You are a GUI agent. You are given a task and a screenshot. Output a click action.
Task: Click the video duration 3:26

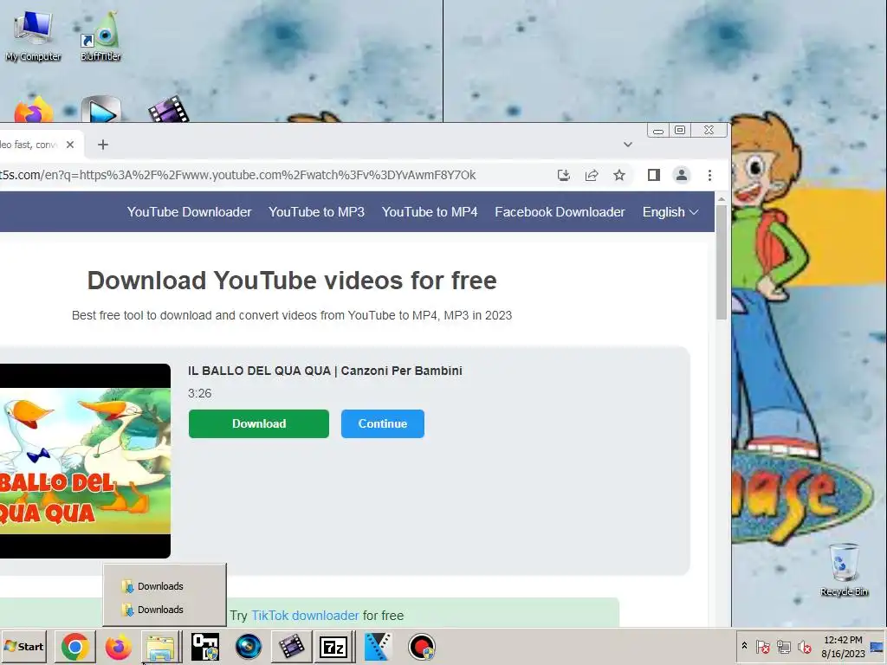(200, 394)
